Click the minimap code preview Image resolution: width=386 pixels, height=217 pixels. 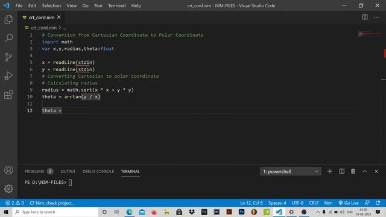coord(369,34)
